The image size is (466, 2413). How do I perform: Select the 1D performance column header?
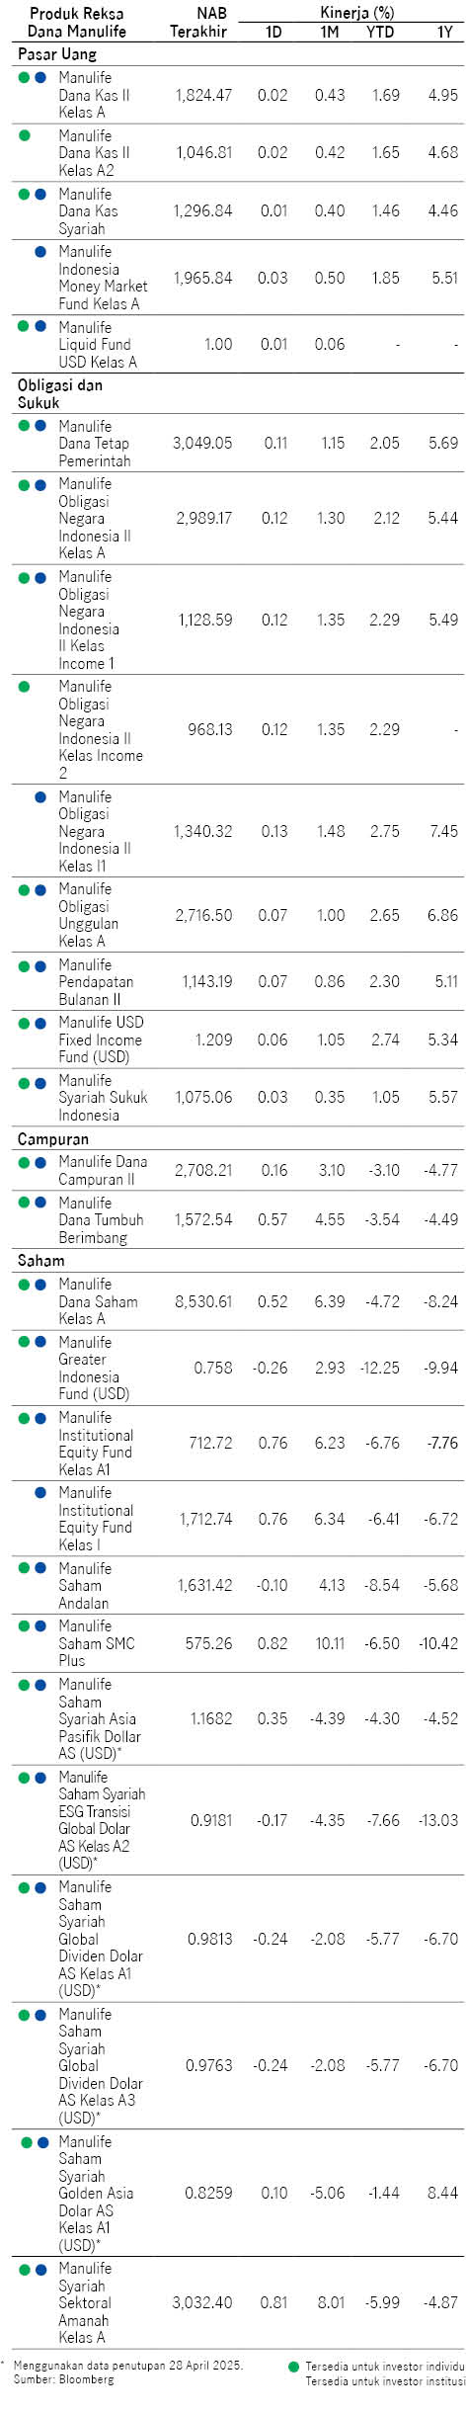point(273,32)
